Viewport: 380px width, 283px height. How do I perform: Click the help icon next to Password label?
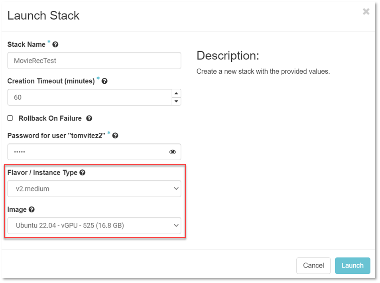tap(115, 136)
